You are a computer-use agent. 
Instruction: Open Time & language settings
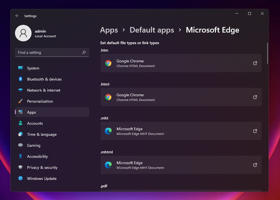(52, 134)
